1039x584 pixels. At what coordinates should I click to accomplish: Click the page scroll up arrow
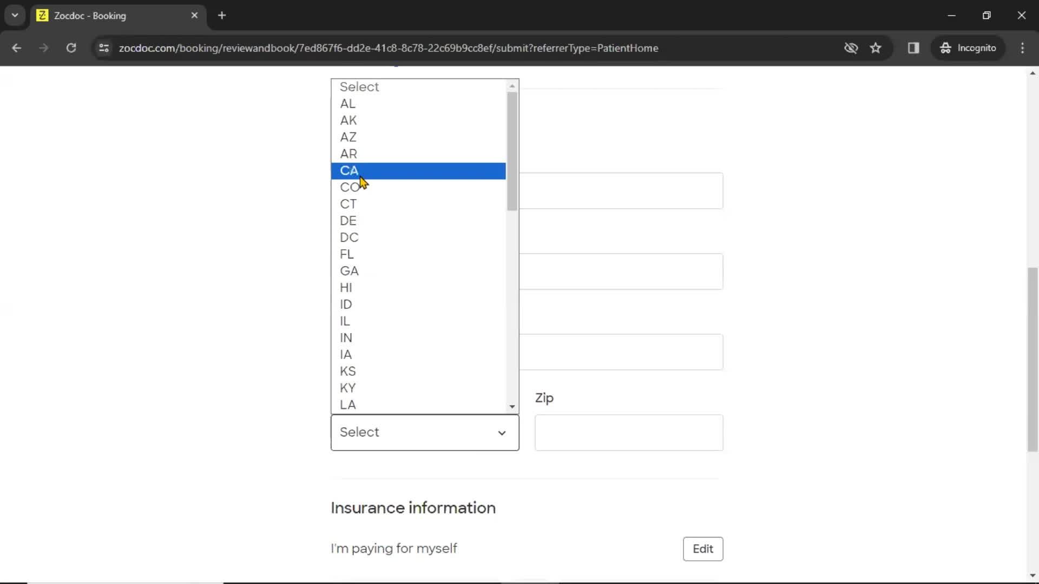pyautogui.click(x=1033, y=73)
